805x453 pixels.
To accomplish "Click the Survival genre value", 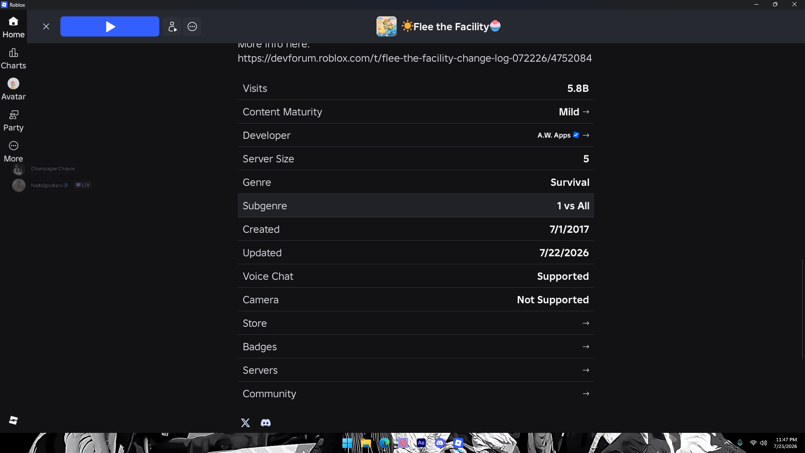I will (570, 182).
